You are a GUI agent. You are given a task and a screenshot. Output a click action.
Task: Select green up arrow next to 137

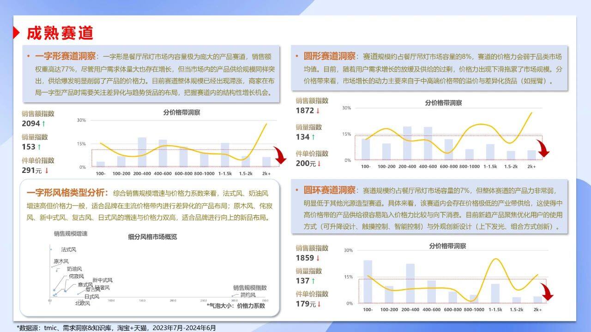[314, 281]
